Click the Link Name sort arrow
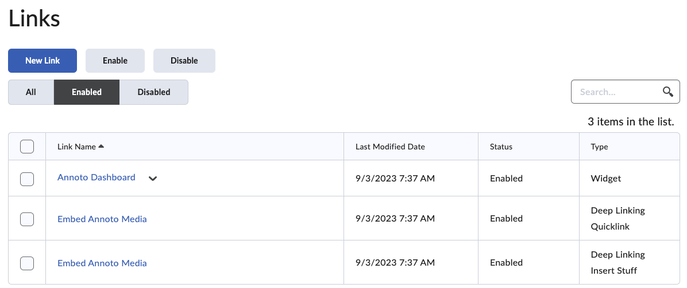This screenshot has width=687, height=288. click(102, 147)
